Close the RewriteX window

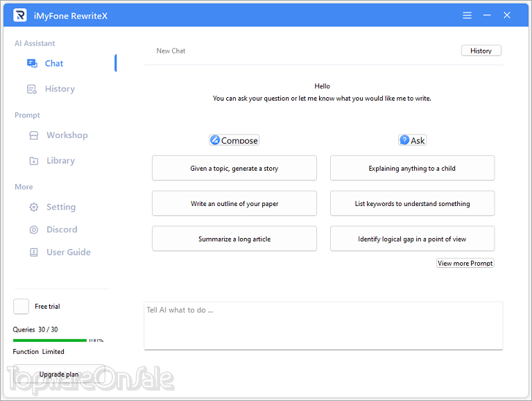[x=507, y=15]
